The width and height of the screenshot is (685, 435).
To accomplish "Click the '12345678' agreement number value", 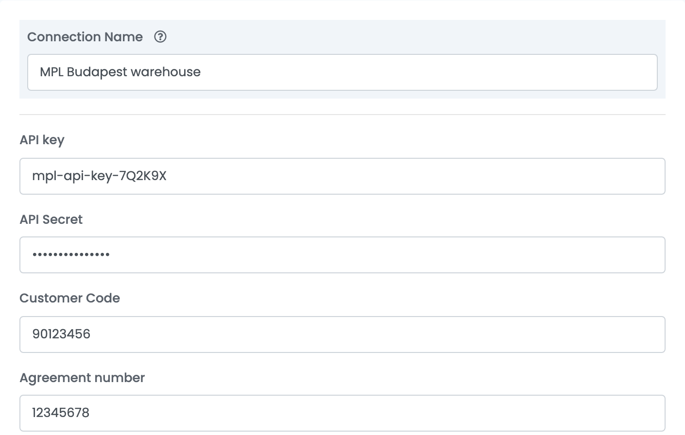I will pyautogui.click(x=61, y=413).
